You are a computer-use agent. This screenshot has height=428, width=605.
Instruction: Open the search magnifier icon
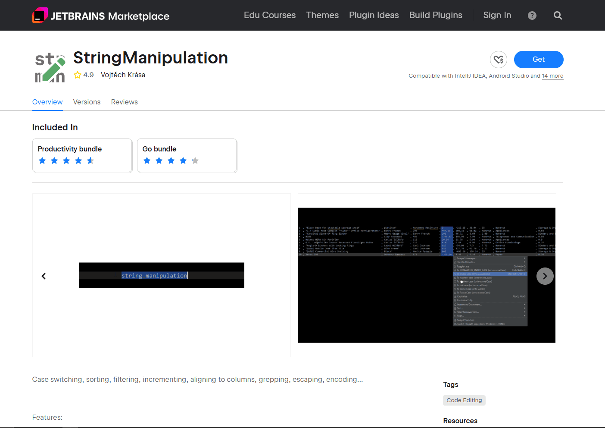tap(558, 16)
